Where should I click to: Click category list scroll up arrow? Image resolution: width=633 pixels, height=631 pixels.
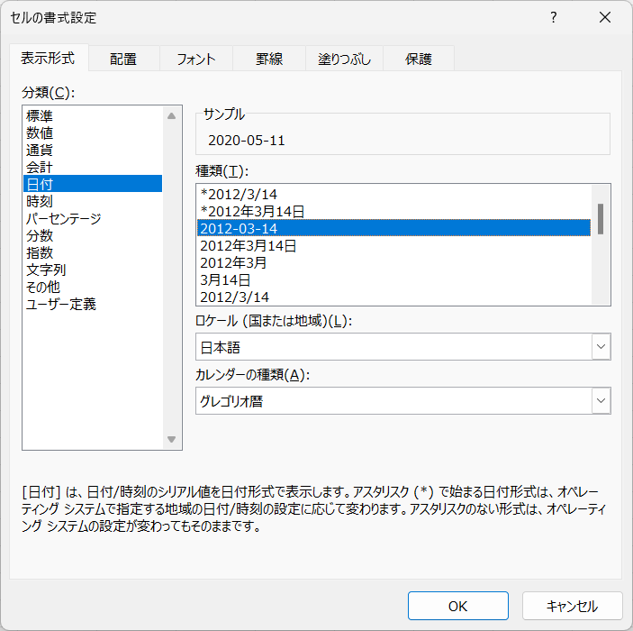click(x=172, y=116)
